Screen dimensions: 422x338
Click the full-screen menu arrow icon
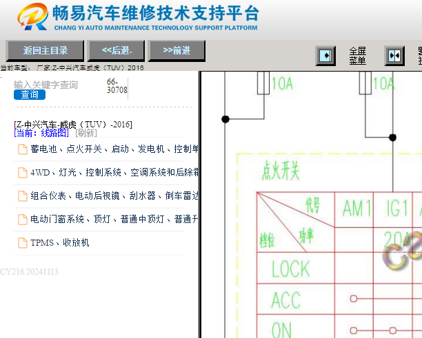[x=325, y=56]
